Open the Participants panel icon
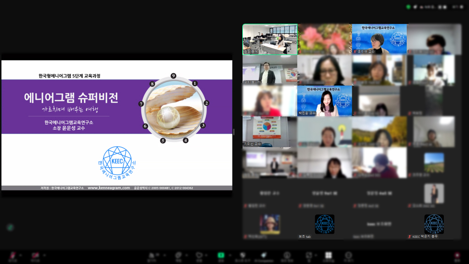Screen dimensions: 469x264 click(152, 255)
